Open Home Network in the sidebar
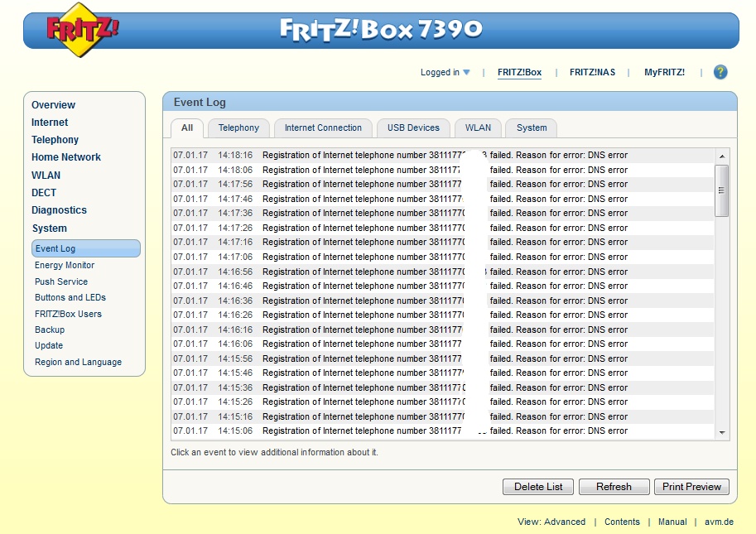Image resolution: width=756 pixels, height=534 pixels. [x=66, y=157]
